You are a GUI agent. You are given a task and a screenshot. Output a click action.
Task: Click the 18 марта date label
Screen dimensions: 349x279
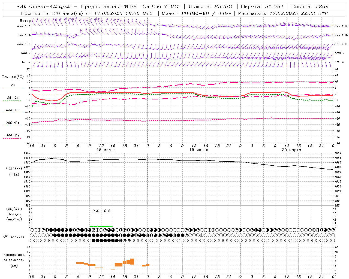[106, 150]
